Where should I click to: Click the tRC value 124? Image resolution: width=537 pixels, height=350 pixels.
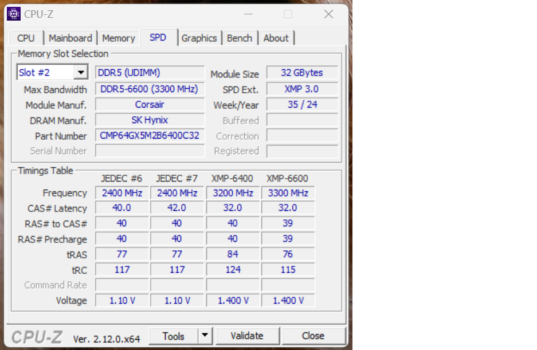pyautogui.click(x=233, y=270)
